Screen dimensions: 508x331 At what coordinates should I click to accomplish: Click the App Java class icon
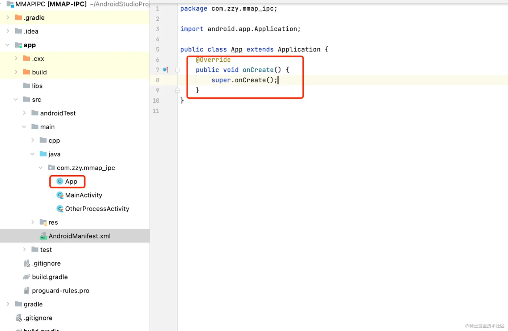pos(60,181)
